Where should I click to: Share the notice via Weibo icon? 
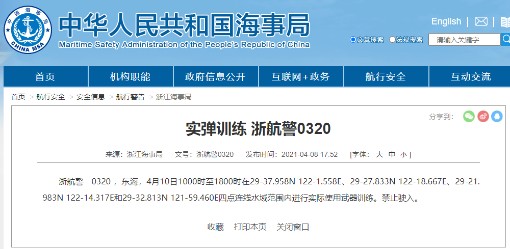[483, 116]
